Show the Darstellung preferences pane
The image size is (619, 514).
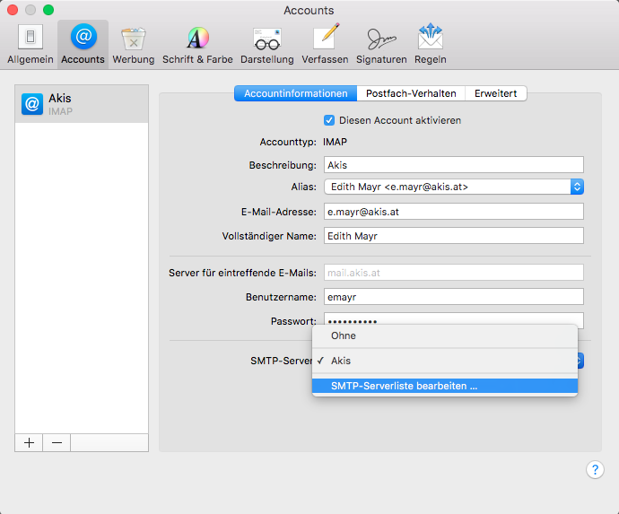tap(266, 45)
